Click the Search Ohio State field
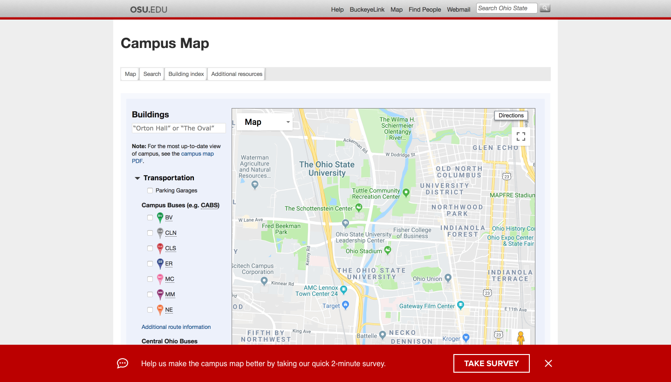Viewport: 671px width, 382px height. 507,8
